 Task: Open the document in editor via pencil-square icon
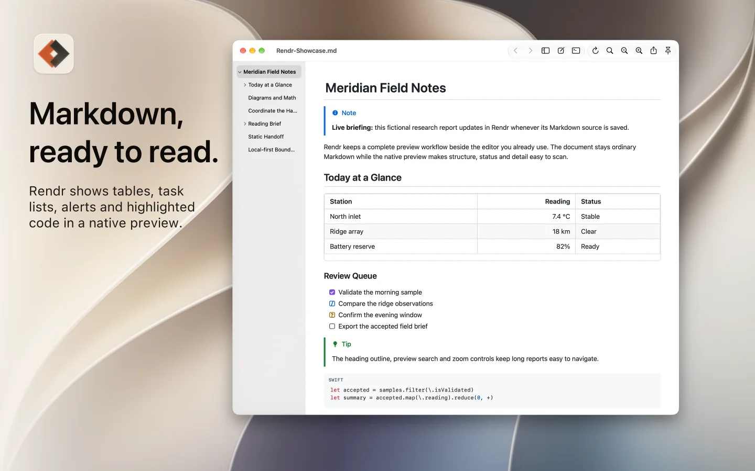click(560, 51)
